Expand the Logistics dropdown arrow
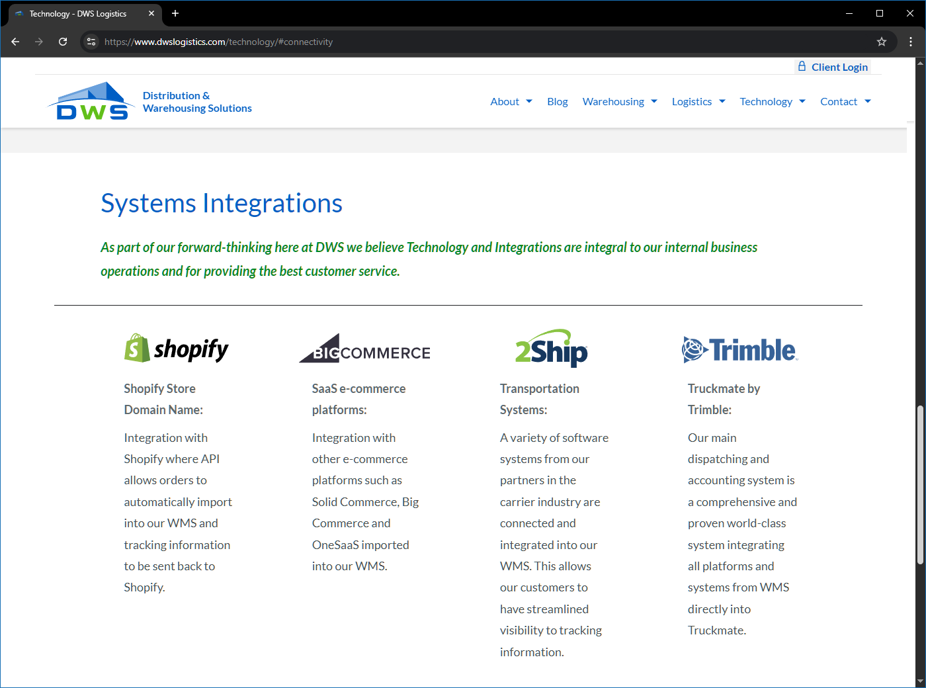This screenshot has height=688, width=926. point(722,101)
